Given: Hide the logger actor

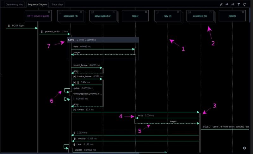Looking at the screenshot, I should pyautogui.click(x=146, y=12).
